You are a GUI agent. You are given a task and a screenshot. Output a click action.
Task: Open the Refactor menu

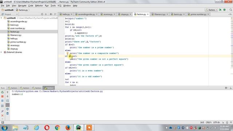click(39, 6)
